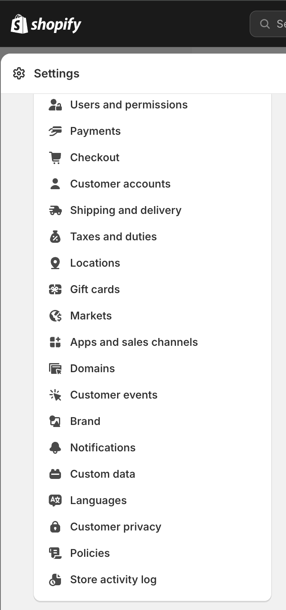Click the Markets globe icon
The image size is (286, 610).
pos(55,316)
